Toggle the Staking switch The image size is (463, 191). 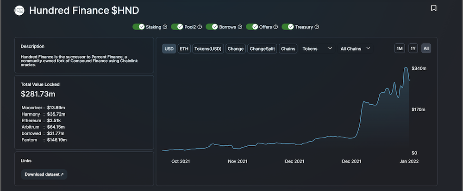pos(138,27)
